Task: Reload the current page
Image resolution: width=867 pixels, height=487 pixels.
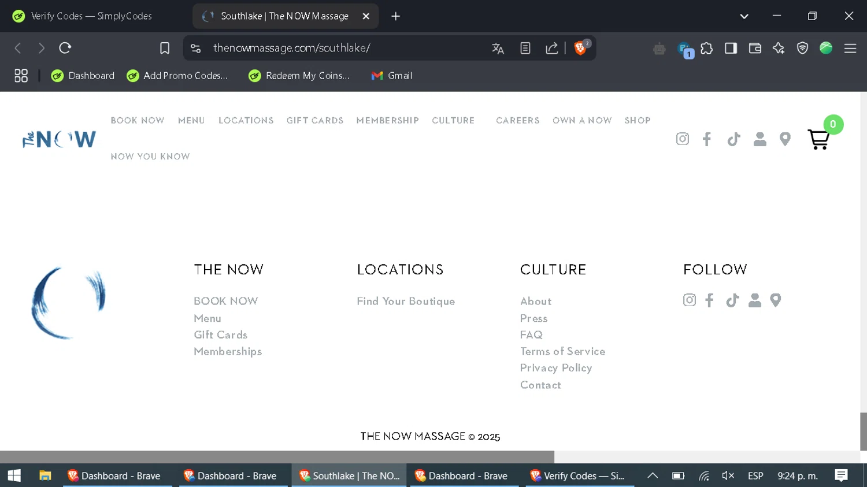Action: click(x=65, y=48)
